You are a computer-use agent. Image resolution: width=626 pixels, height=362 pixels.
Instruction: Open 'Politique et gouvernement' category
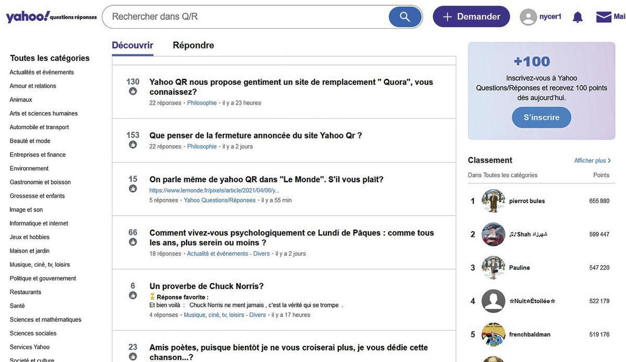coord(43,279)
